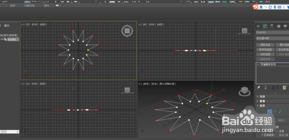Click the 样条线选择 modifier button
Screen dimensions: 289x140
[x=265, y=50]
